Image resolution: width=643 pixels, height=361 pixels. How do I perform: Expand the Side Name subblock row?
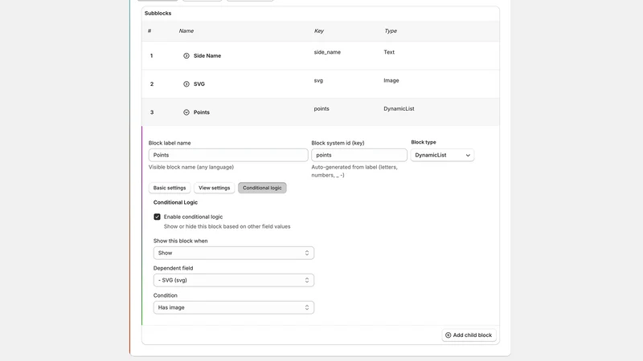[186, 55]
